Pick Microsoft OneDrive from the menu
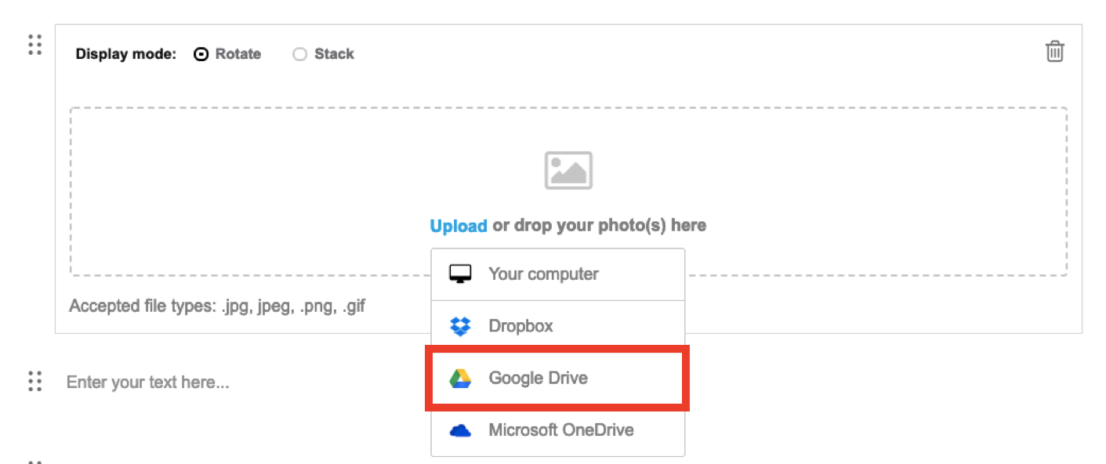 tap(560, 430)
